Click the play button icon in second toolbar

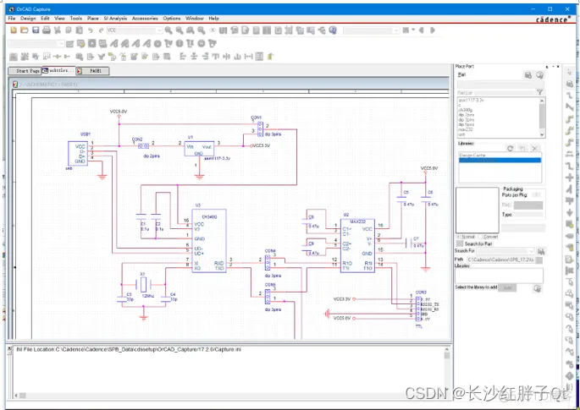click(92, 44)
